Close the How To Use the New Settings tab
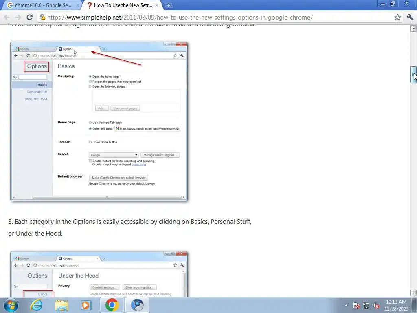This screenshot has width=417, height=313. [x=157, y=5]
